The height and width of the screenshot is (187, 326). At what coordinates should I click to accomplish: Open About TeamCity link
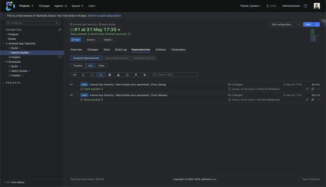[311, 179]
